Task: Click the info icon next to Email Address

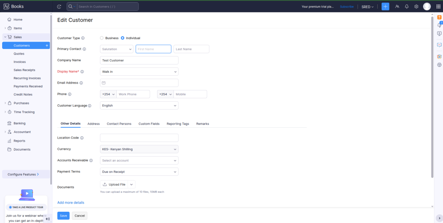Action: click(x=81, y=83)
